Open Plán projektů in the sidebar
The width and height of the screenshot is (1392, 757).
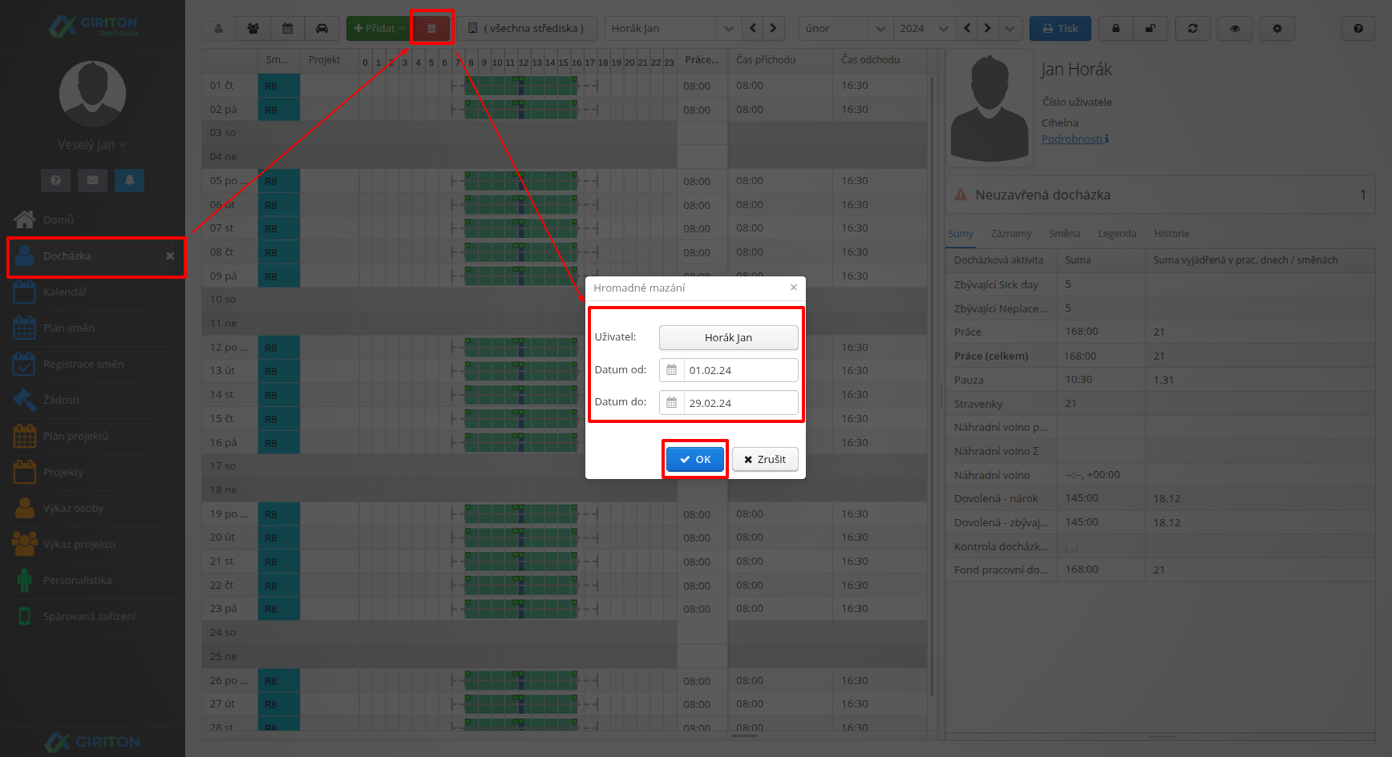[x=93, y=437]
